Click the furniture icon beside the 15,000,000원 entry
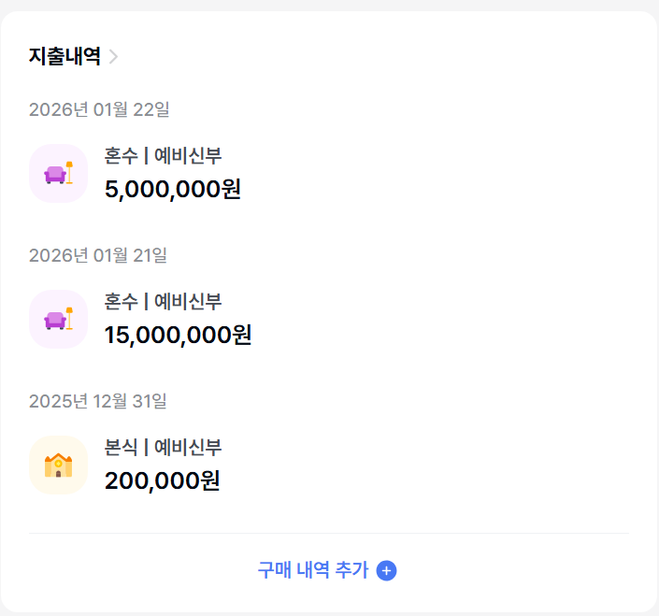The image size is (659, 616). point(58,319)
